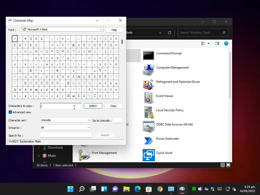The height and width of the screenshot is (195, 260).
Task: Open taskbar Search icon
Action: pos(82,189)
